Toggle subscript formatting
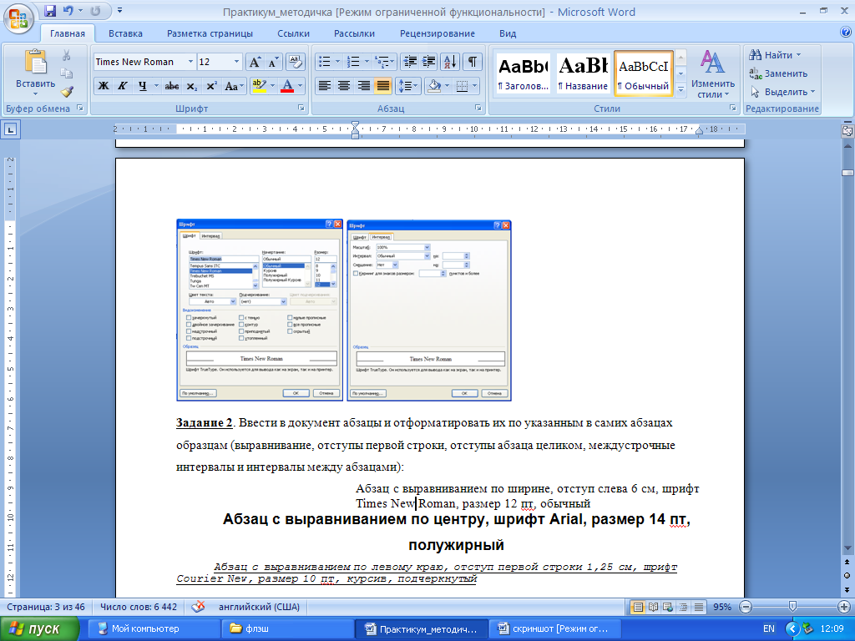 click(191, 86)
